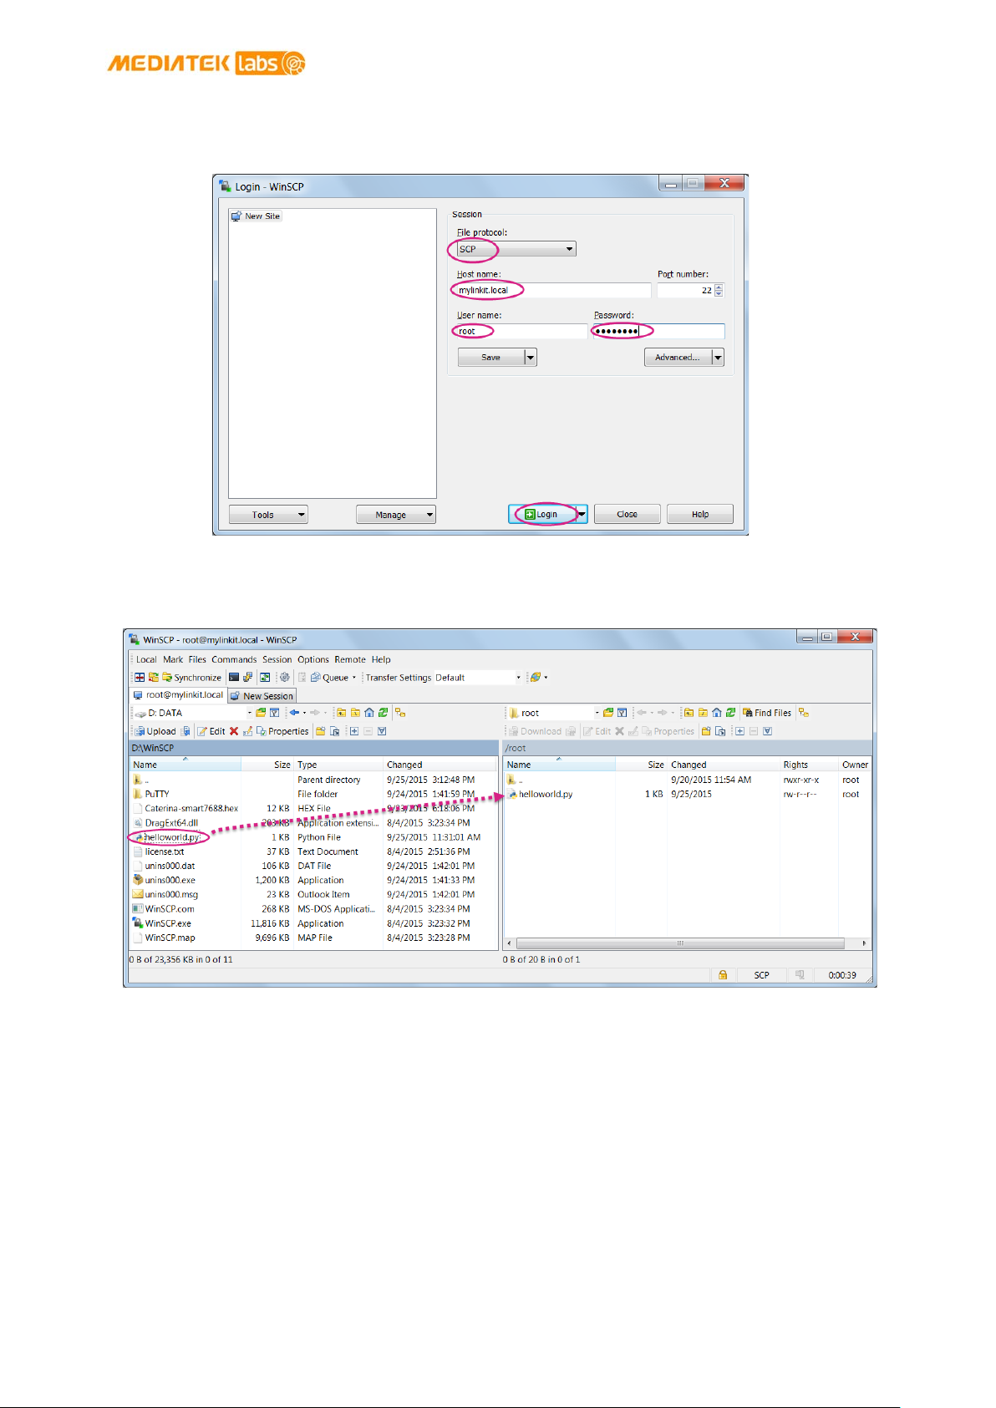Viewport: 996px width, 1408px height.
Task: Open the Files menu
Action: 197,659
